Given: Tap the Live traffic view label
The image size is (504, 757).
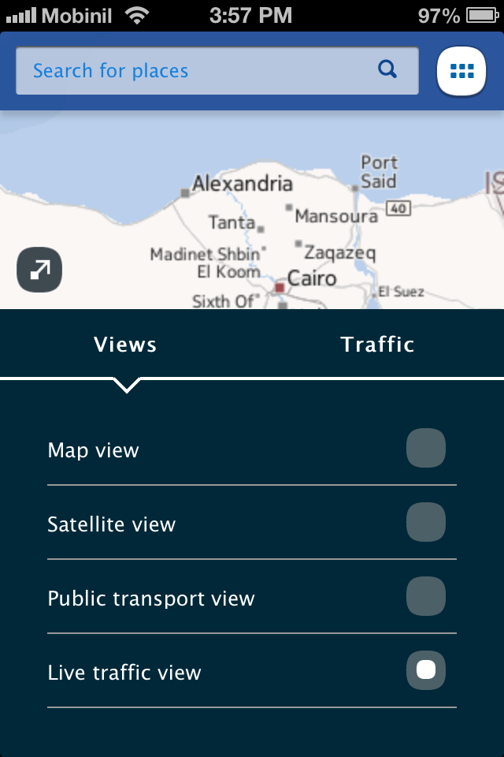Looking at the screenshot, I should [124, 673].
